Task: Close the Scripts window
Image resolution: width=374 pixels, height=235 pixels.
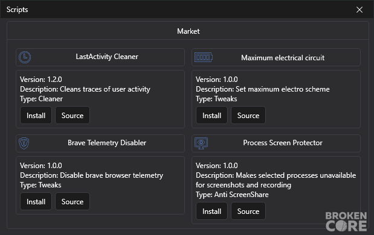Action: (x=359, y=10)
